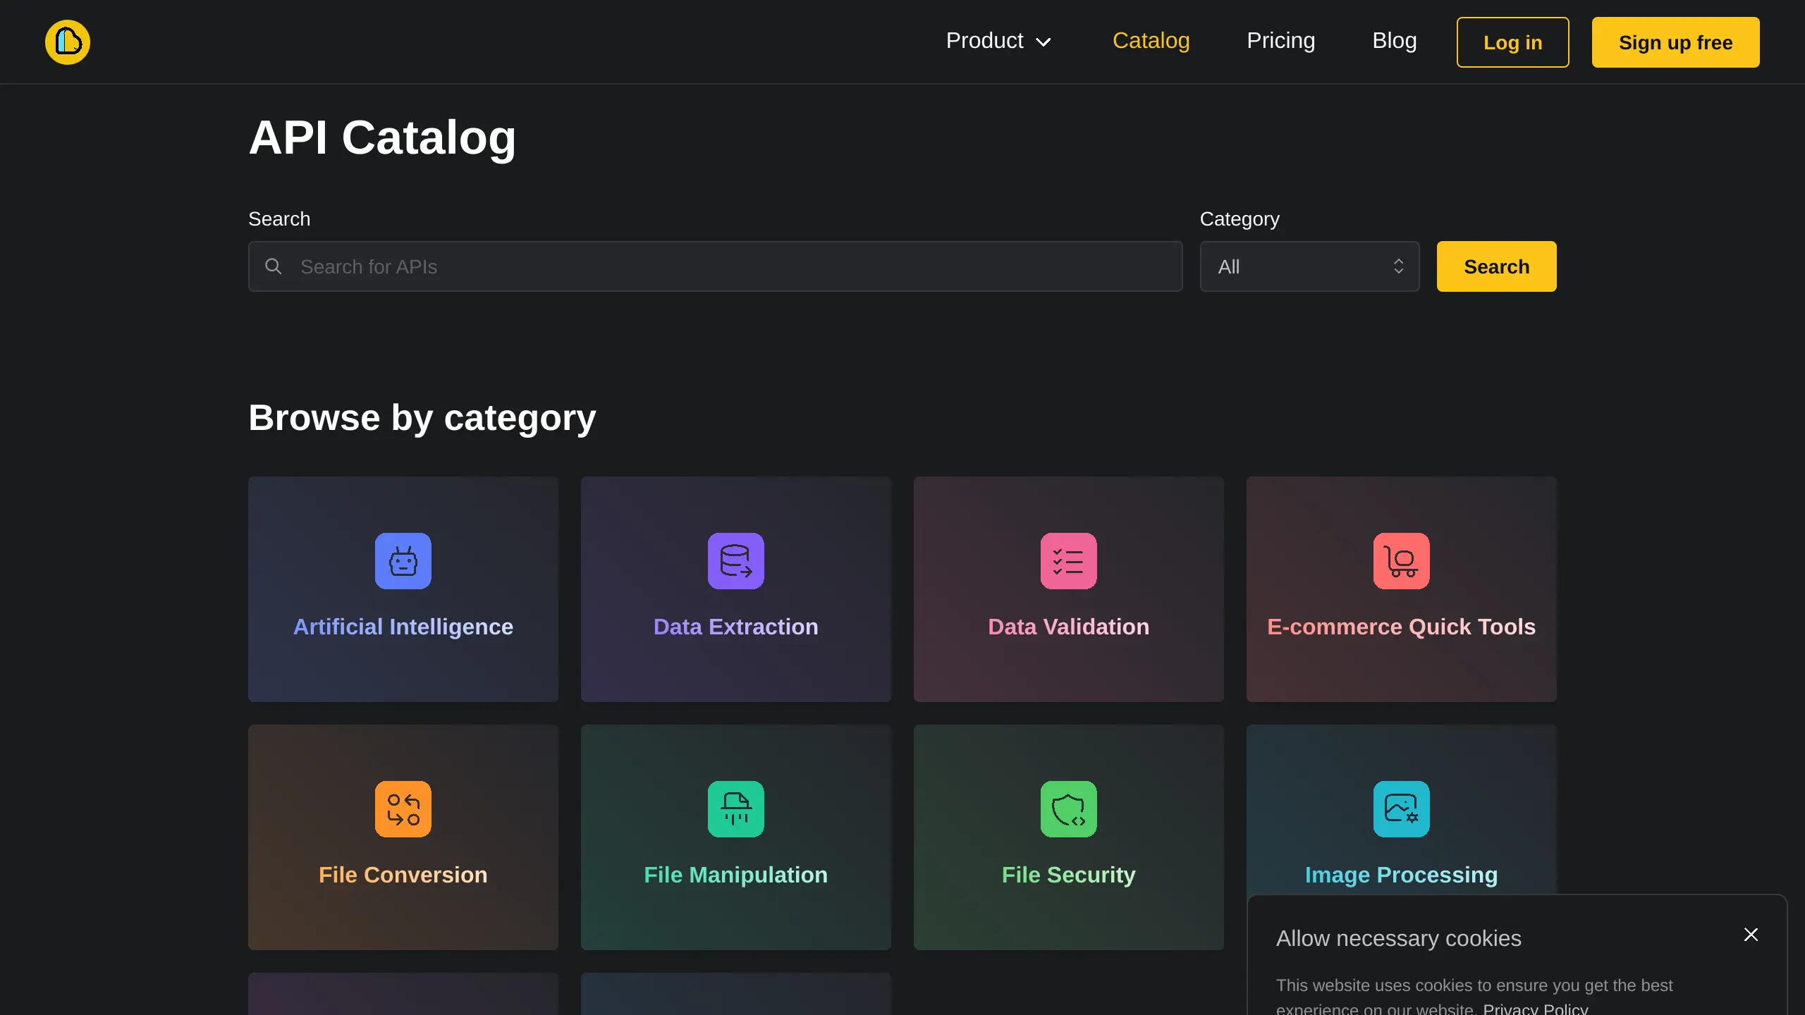Click the Log in button
The width and height of the screenshot is (1805, 1015).
tap(1512, 42)
